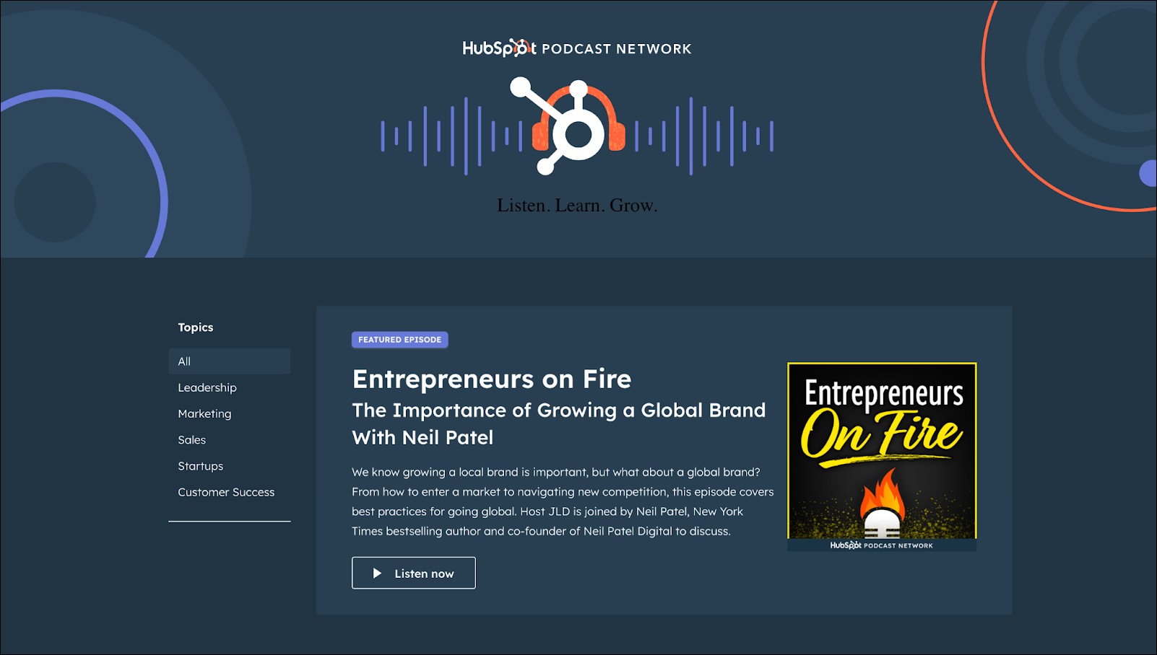
Task: Select the All topic filter
Action: (230, 361)
